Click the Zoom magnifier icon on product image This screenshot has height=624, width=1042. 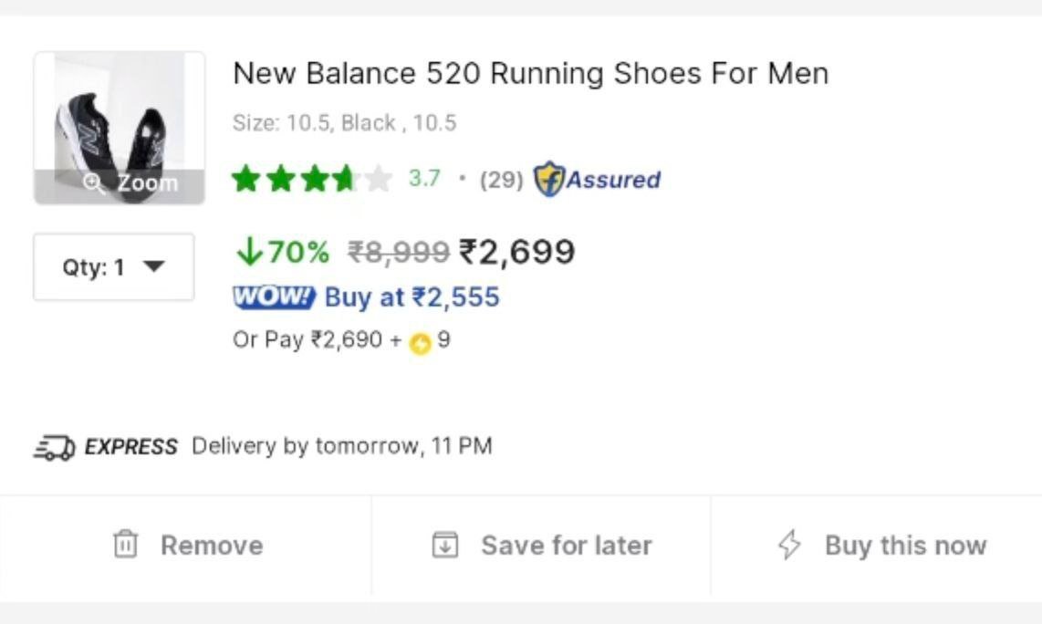point(94,182)
